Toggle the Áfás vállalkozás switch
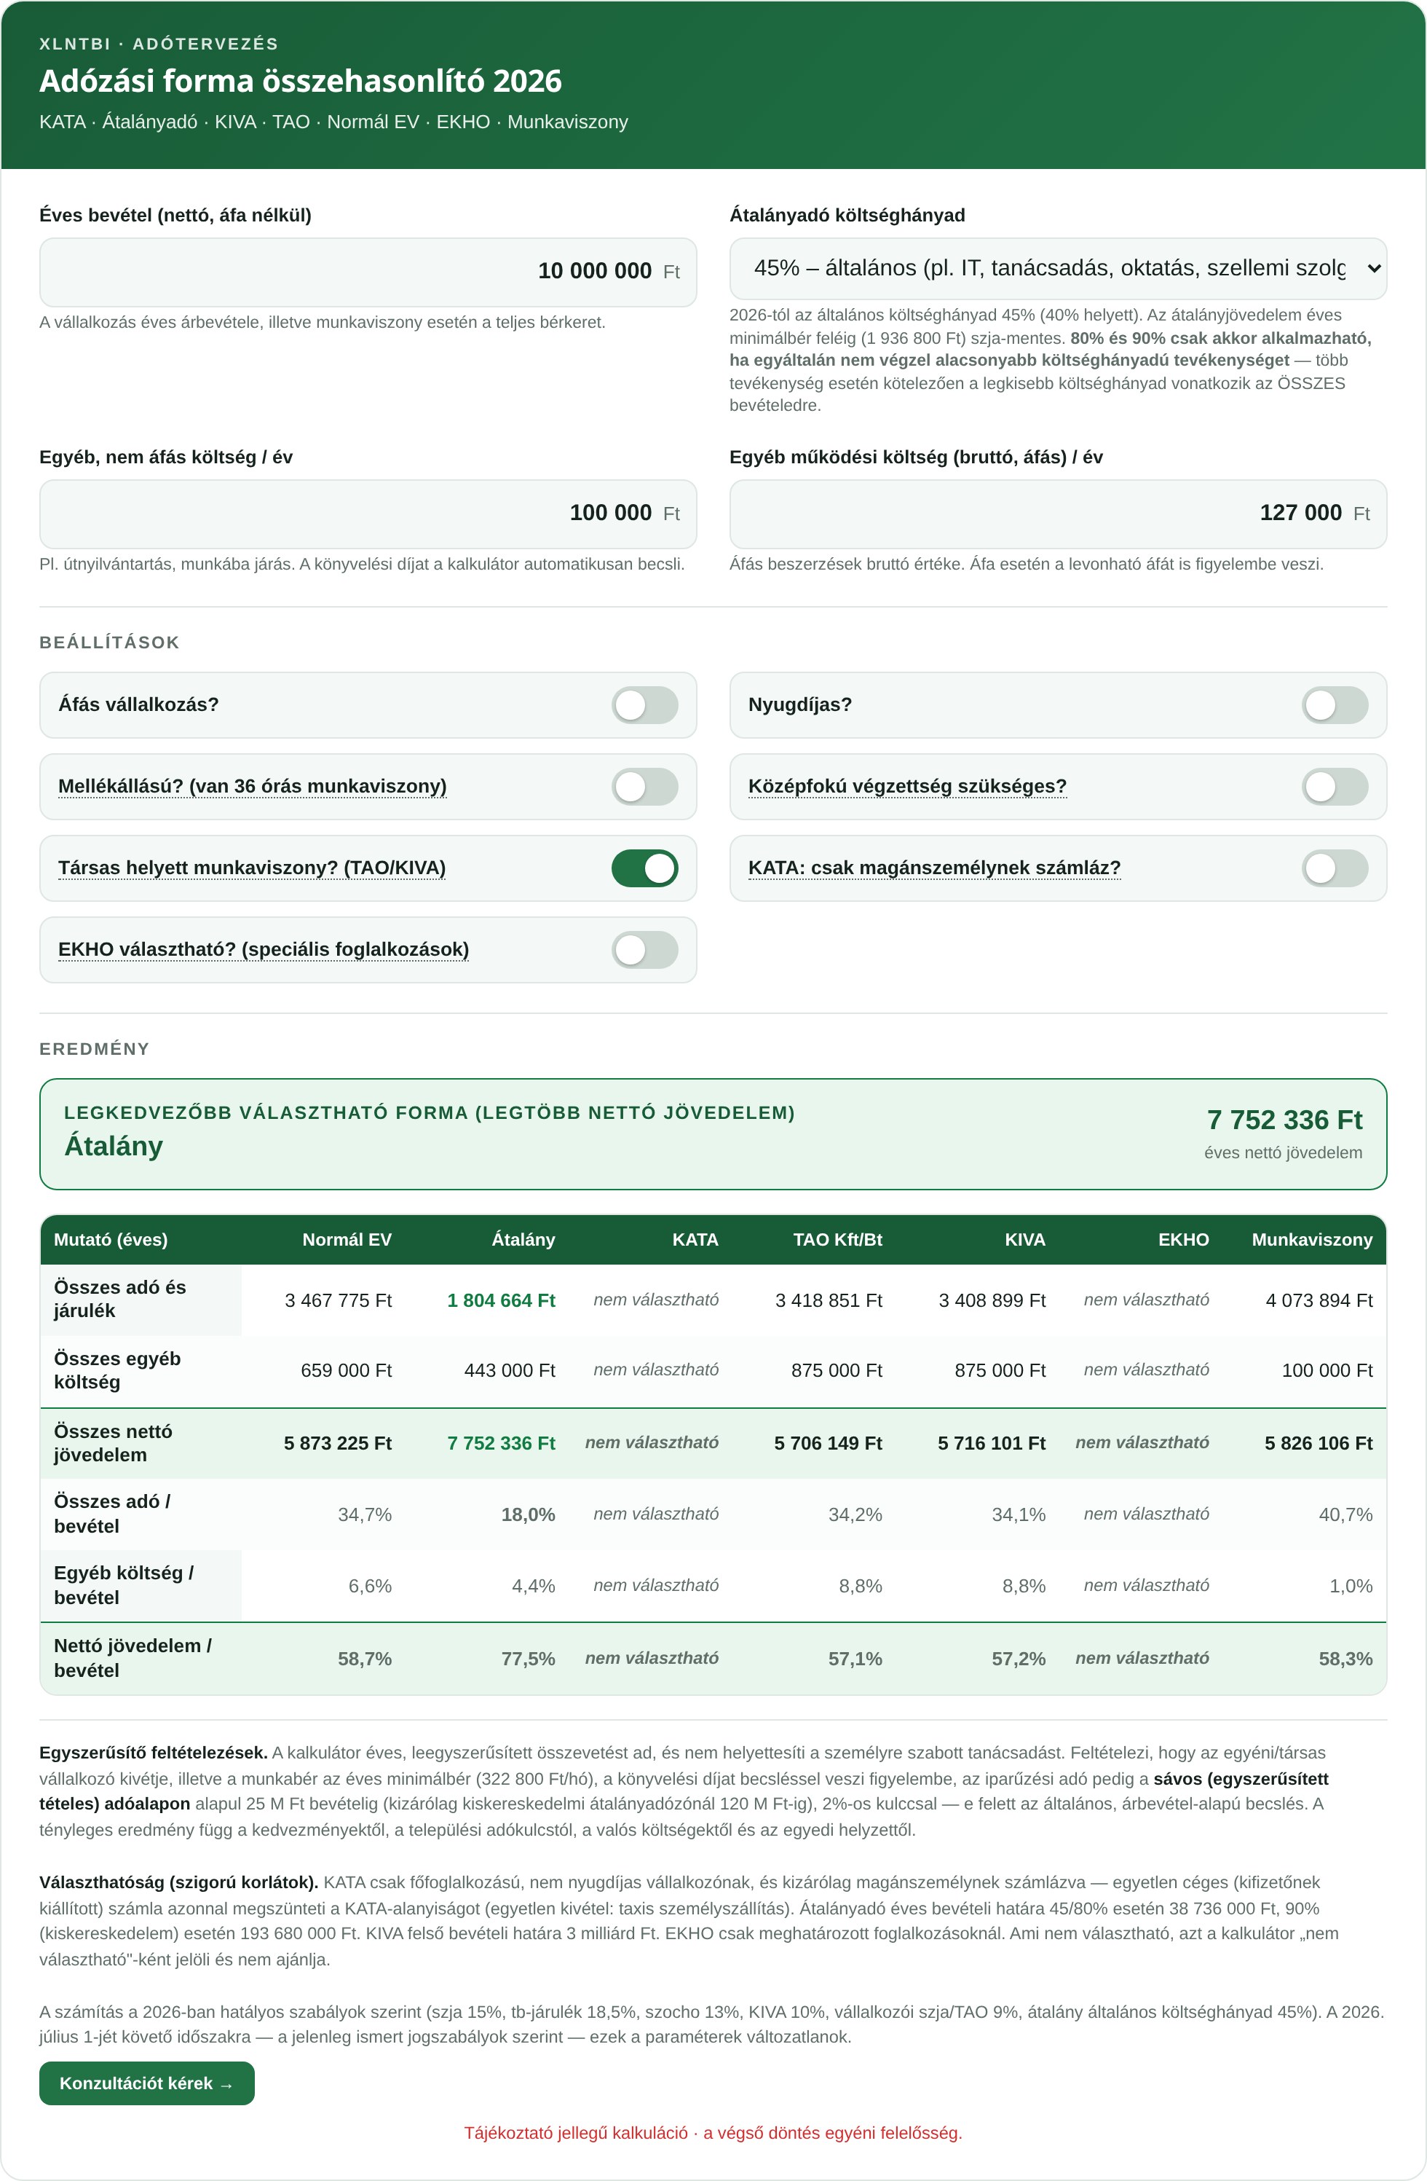This screenshot has height=2181, width=1427. tap(645, 704)
